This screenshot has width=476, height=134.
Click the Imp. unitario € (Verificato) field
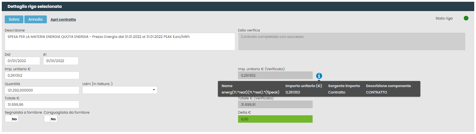(x=275, y=75)
